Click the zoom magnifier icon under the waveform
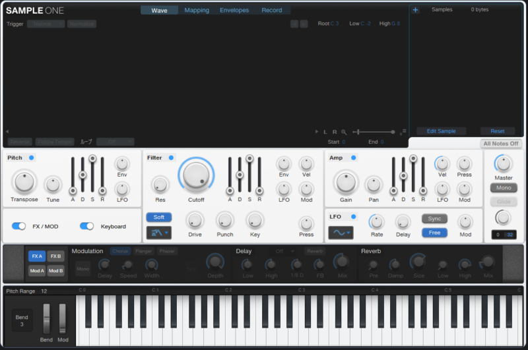Image resolution: width=528 pixels, height=350 pixels. click(344, 132)
